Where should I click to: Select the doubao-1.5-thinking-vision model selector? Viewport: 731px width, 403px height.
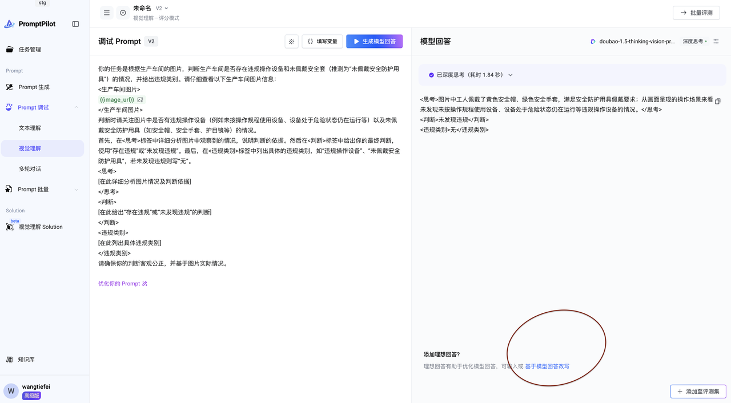coord(632,42)
